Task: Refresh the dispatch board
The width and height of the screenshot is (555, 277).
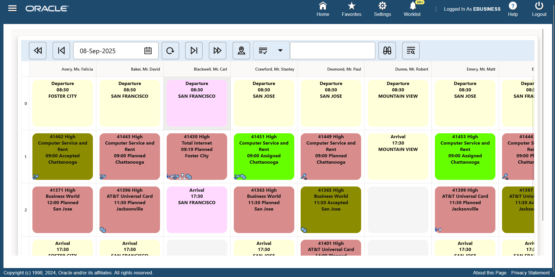Action: click(170, 51)
